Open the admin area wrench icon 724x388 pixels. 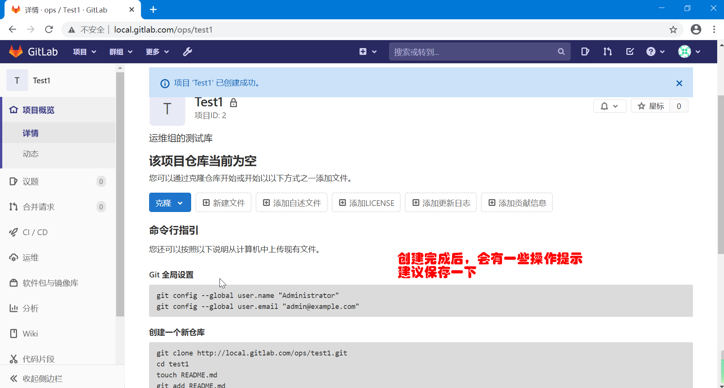click(188, 51)
